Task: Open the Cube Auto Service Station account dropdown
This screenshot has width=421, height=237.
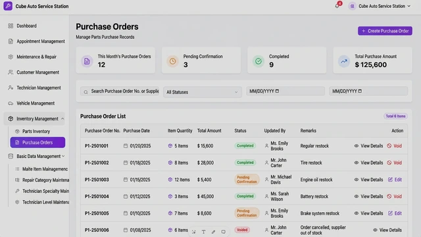Action: click(380, 6)
